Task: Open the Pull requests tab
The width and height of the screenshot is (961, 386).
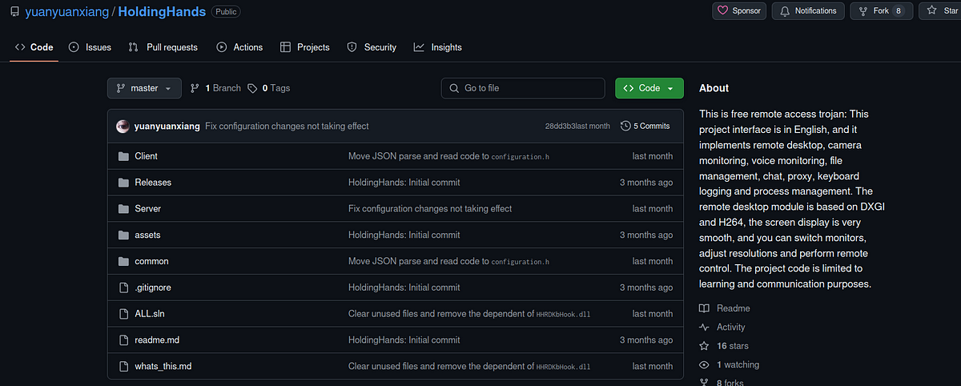Action: (163, 47)
